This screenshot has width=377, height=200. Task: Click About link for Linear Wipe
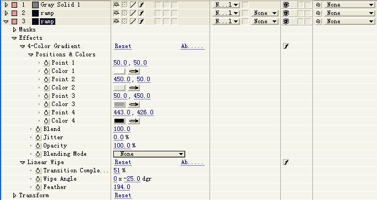click(192, 162)
